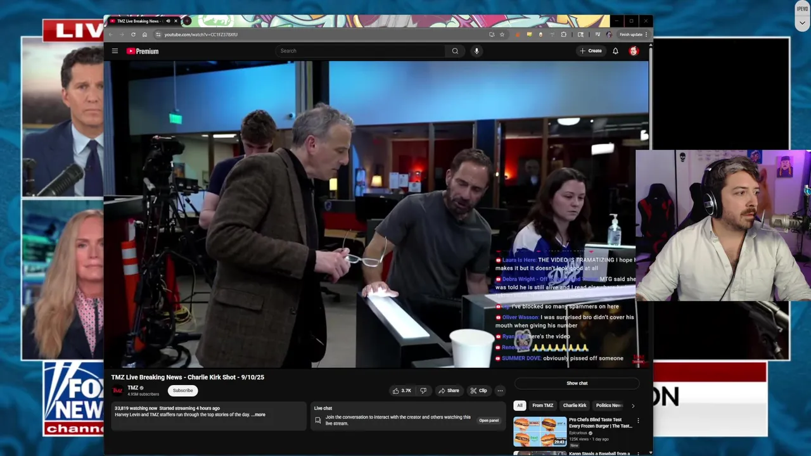Start voice search with the microphone
Image resolution: width=811 pixels, height=456 pixels.
click(476, 51)
